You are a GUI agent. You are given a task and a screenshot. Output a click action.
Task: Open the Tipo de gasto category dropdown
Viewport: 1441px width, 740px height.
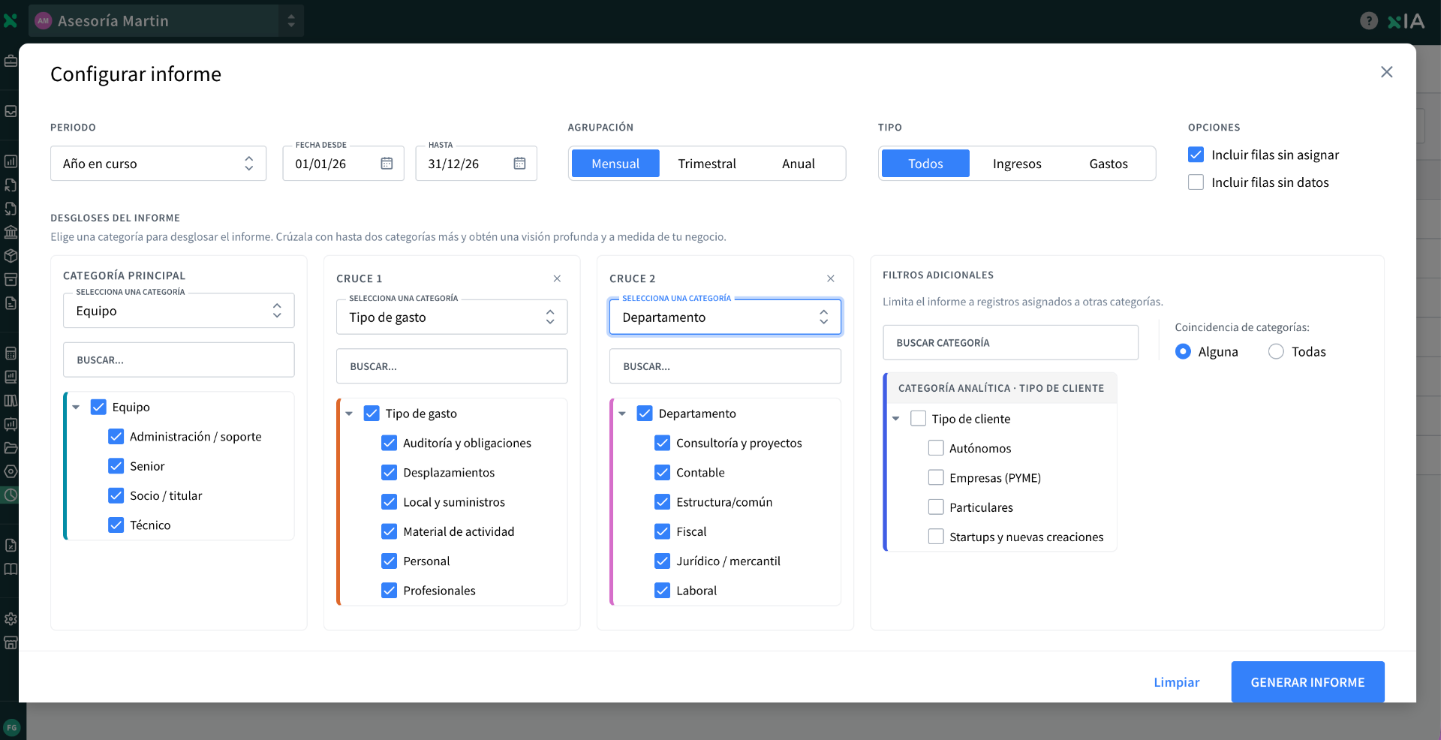pyautogui.click(x=452, y=317)
